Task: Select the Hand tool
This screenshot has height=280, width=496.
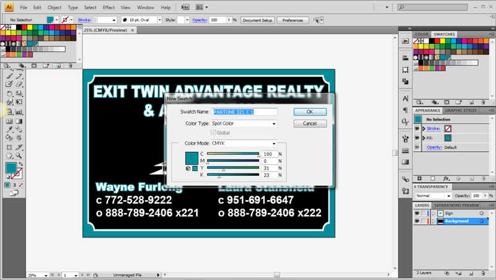Action: point(9,155)
